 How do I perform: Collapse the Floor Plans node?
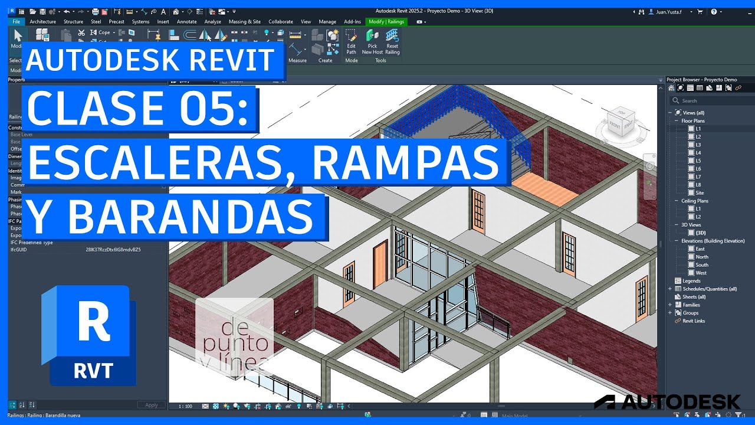[677, 120]
